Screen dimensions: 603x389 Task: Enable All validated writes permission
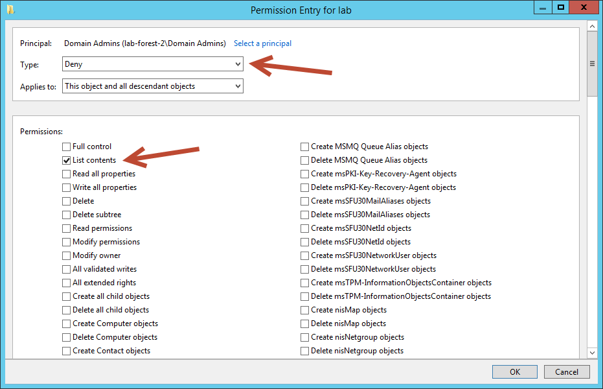67,269
